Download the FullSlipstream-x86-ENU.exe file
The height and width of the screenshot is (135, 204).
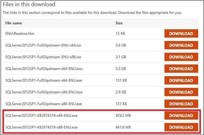click(x=181, y=104)
